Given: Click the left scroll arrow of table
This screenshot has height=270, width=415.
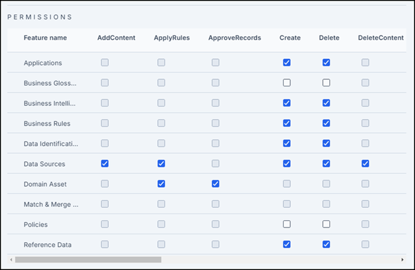Looking at the screenshot, I should point(11,260).
